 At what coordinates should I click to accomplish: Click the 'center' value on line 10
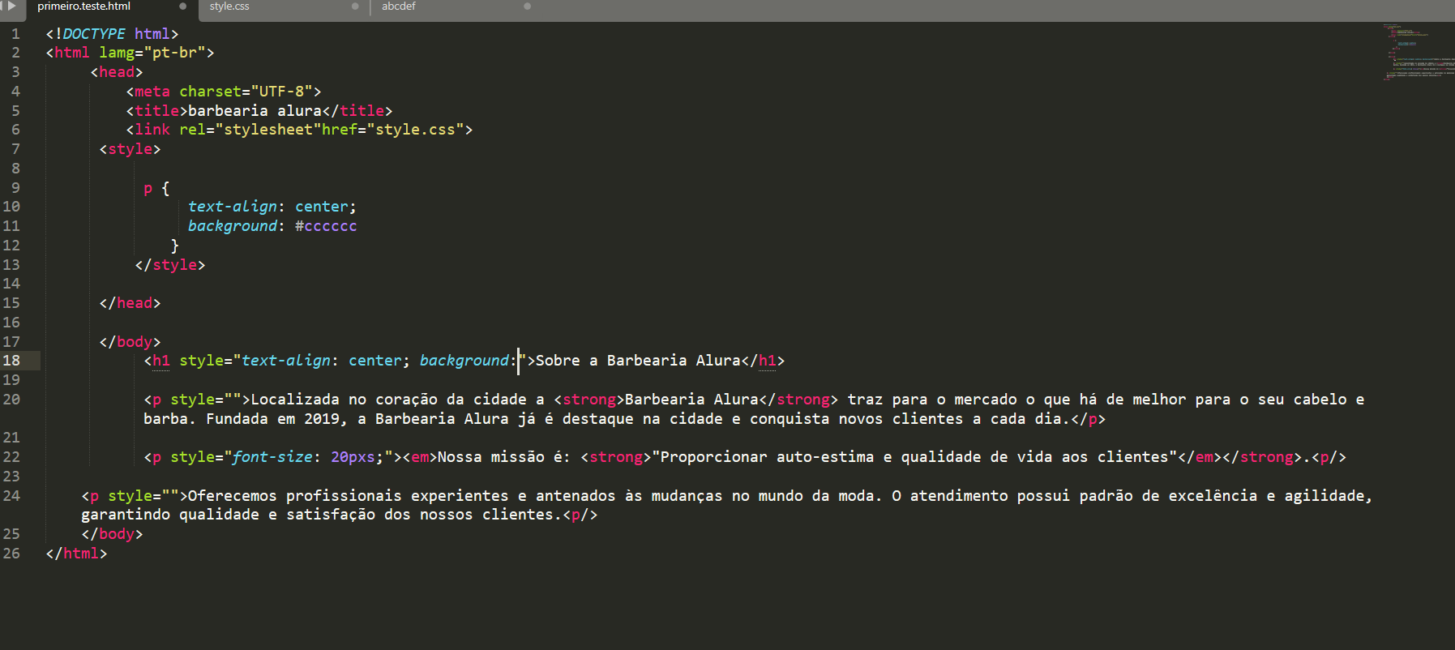pos(322,207)
